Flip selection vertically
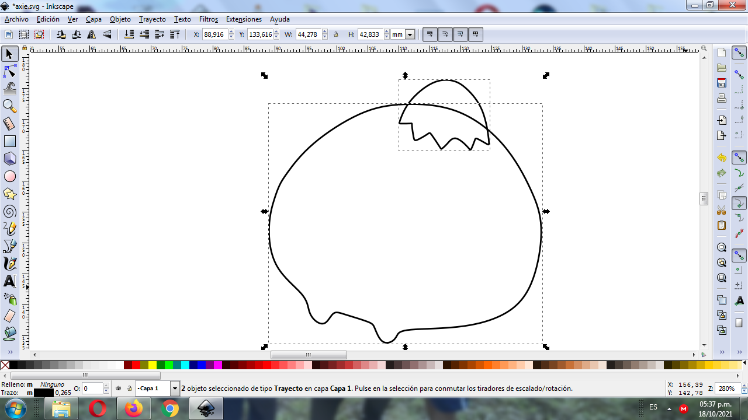Viewport: 748px width, 420px height. [x=107, y=35]
